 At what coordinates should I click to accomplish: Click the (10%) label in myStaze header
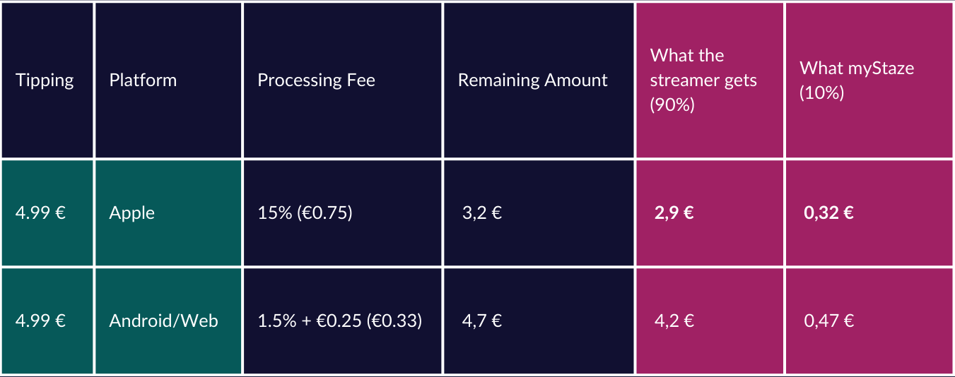pos(821,93)
